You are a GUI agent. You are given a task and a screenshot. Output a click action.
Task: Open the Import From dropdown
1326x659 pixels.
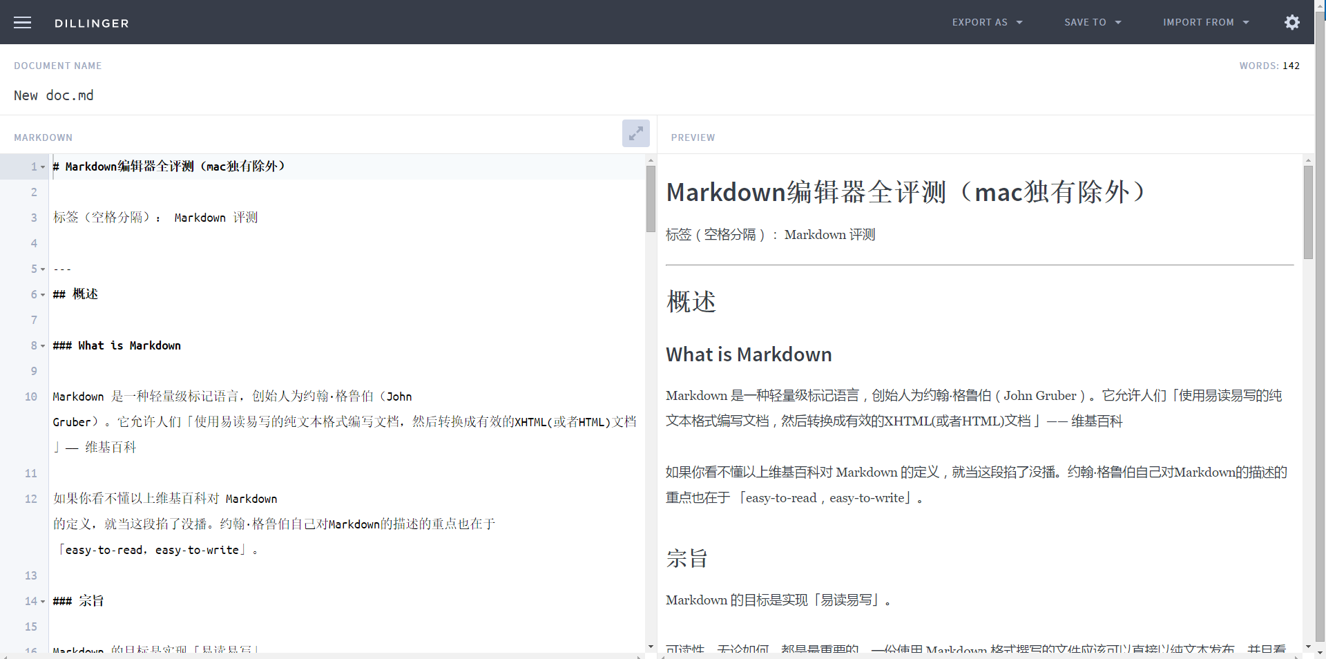point(1206,22)
